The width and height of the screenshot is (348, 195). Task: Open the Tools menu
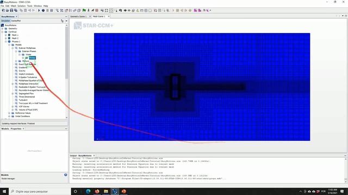click(x=29, y=6)
